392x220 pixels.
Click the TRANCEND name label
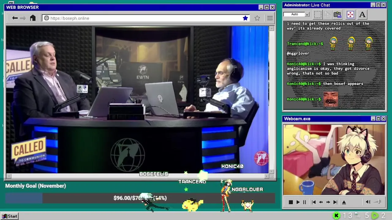(x=192, y=182)
